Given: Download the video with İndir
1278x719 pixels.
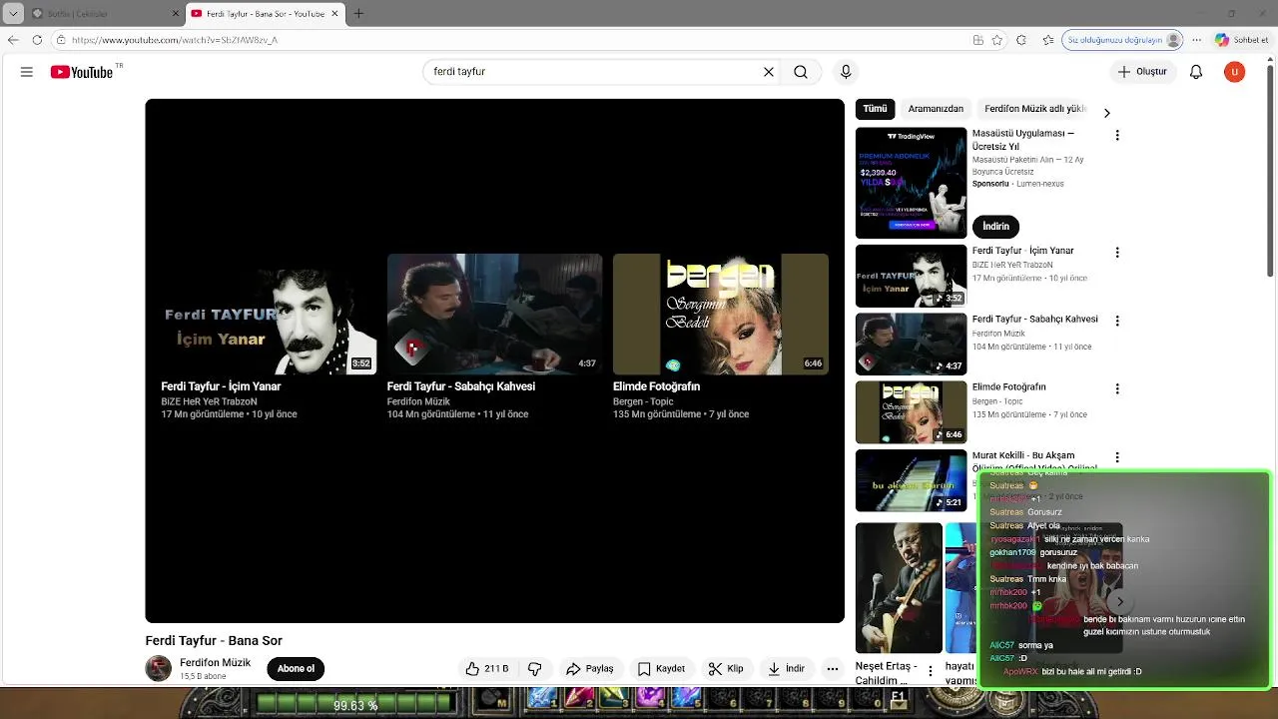Looking at the screenshot, I should (786, 669).
